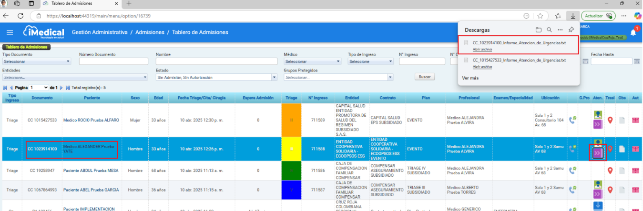
Task: Click the red location pin for ROCIO Prueba ALFARO
Action: (610, 120)
